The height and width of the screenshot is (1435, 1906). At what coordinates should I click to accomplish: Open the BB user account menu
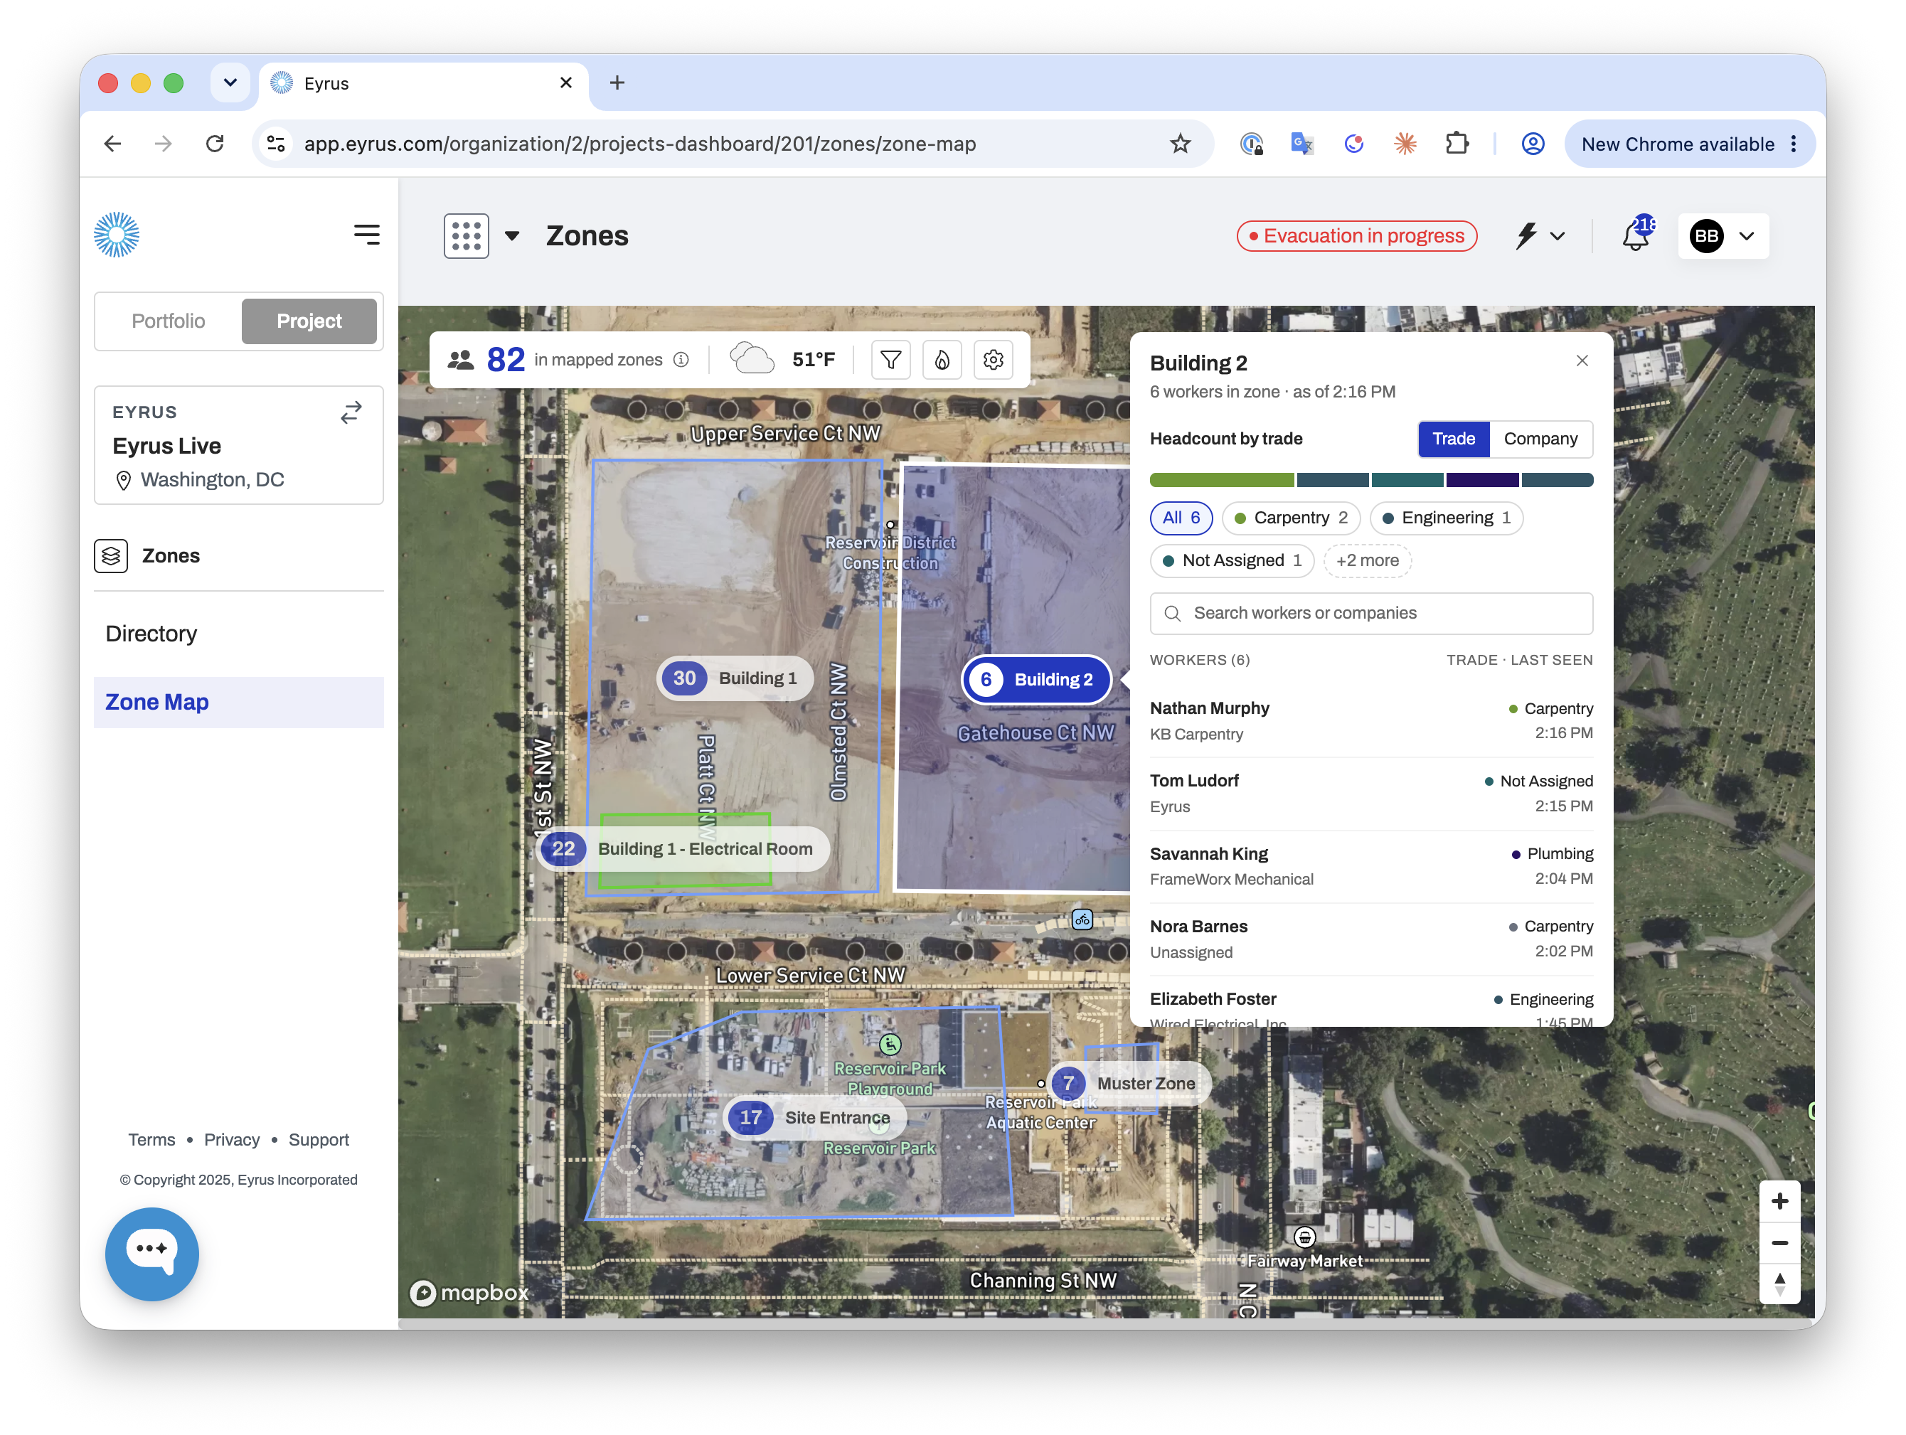click(x=1723, y=236)
